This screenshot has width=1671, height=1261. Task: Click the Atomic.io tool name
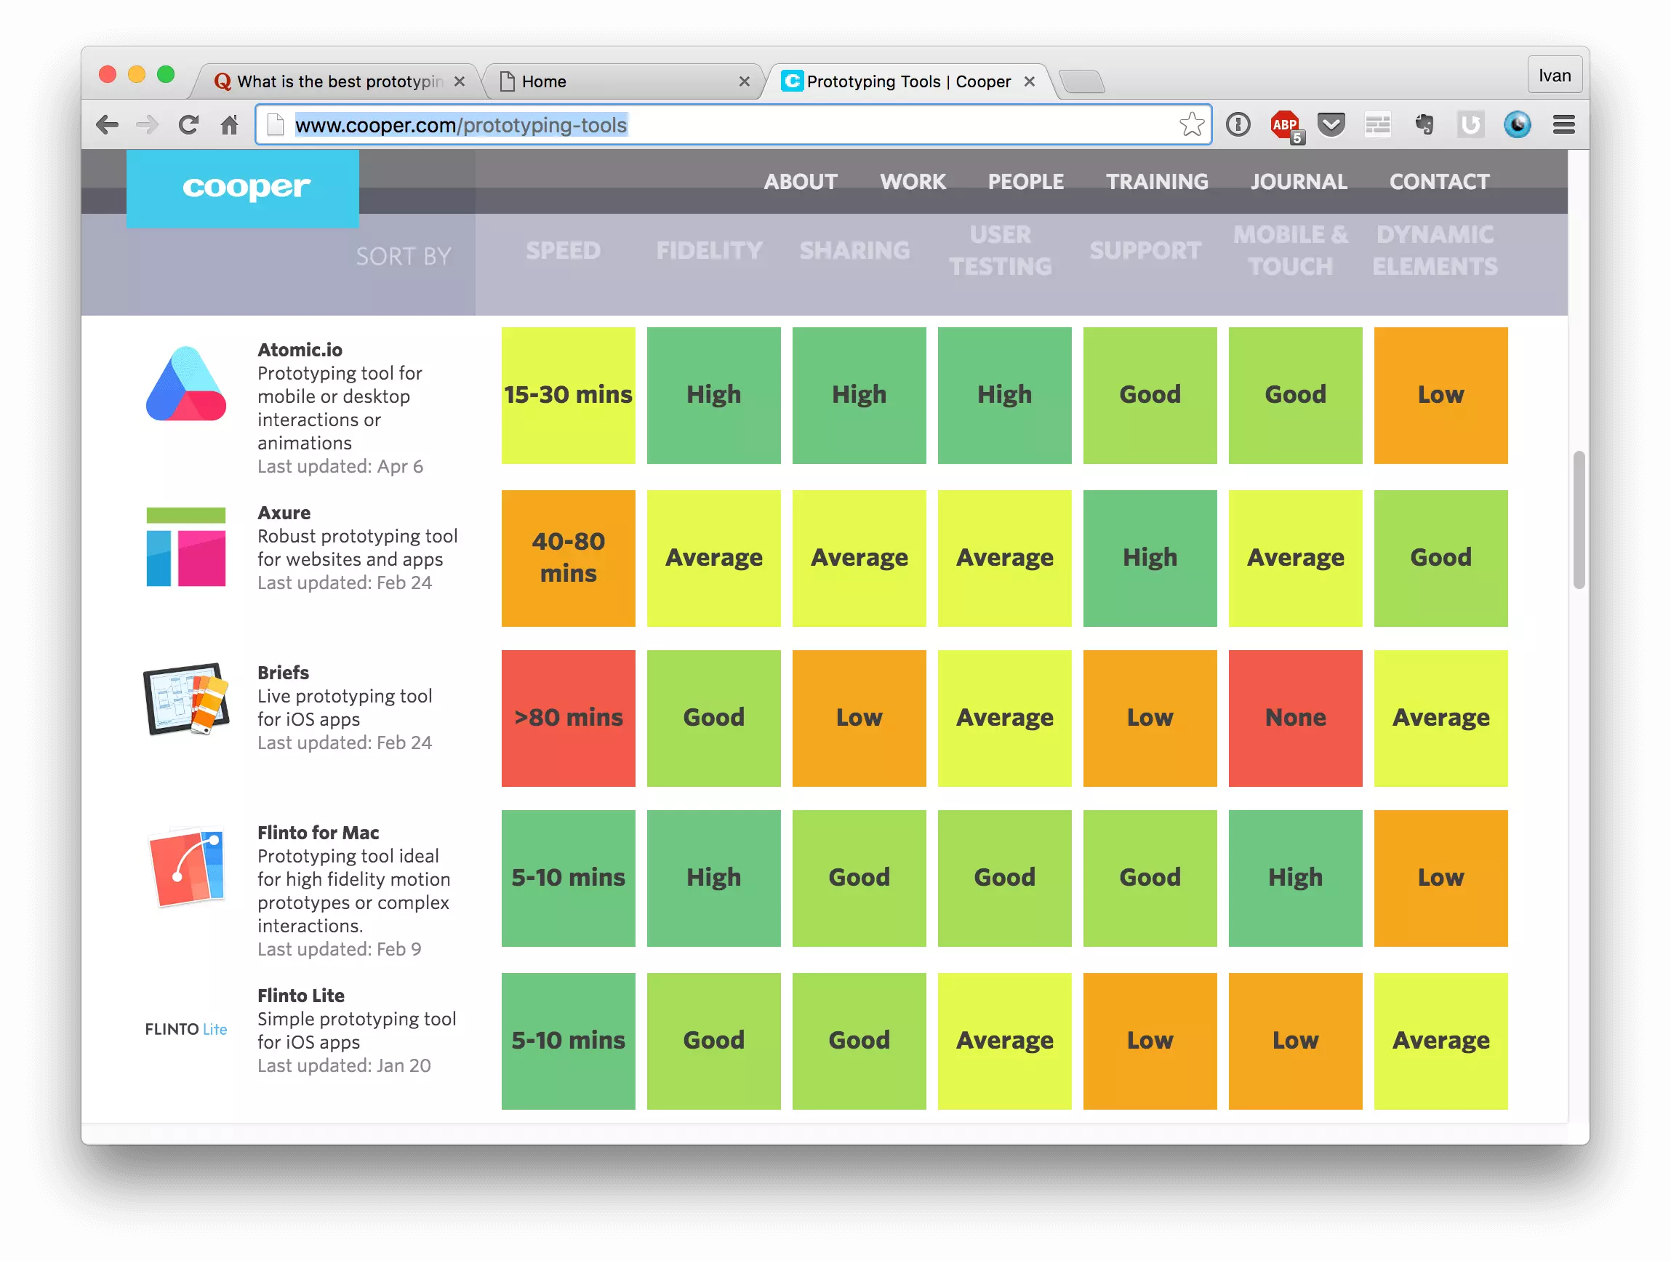tap(300, 350)
